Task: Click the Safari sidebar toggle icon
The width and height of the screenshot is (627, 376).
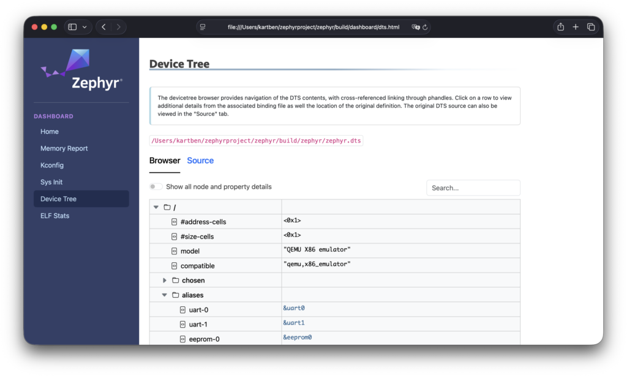Action: point(72,27)
